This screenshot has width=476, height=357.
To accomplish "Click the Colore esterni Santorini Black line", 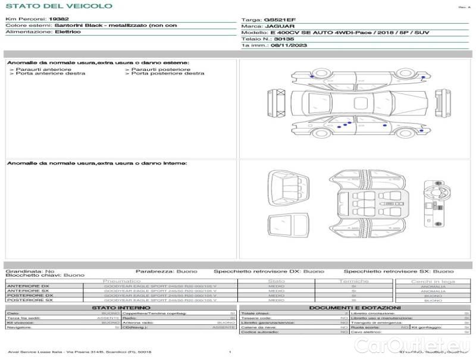I will 91,26.
